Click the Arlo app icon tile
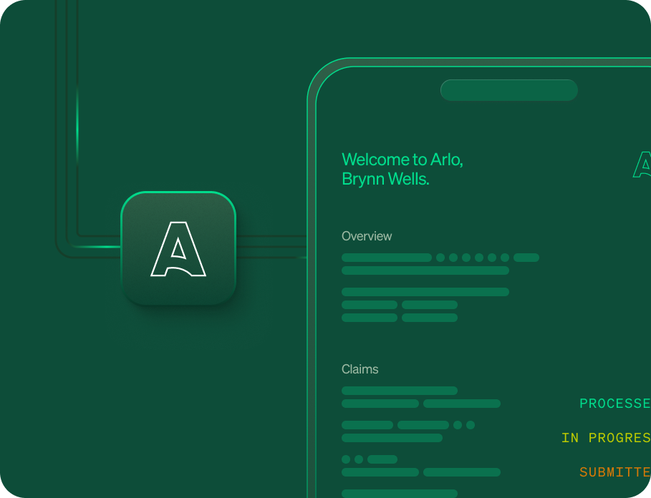The width and height of the screenshot is (651, 498). [178, 248]
